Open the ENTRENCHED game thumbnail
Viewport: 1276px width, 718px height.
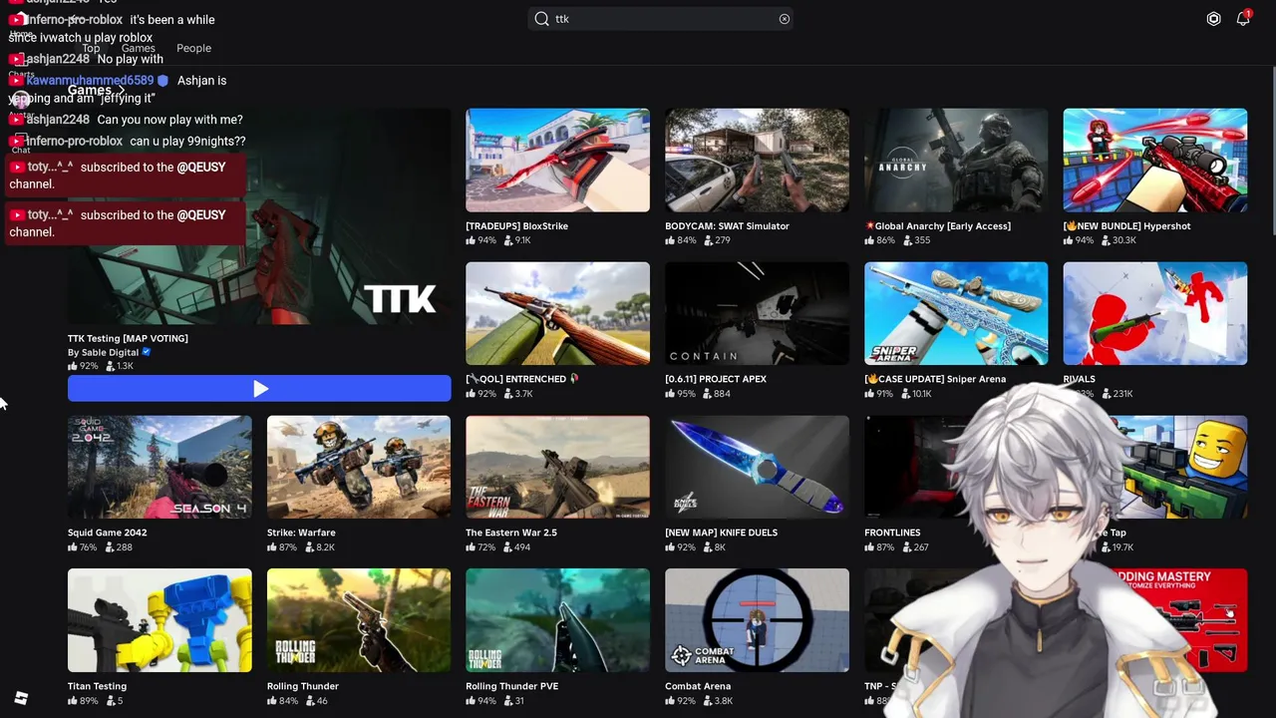pos(557,313)
